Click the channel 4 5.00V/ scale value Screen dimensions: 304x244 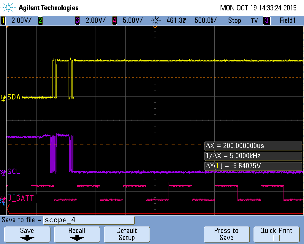pyautogui.click(x=133, y=20)
